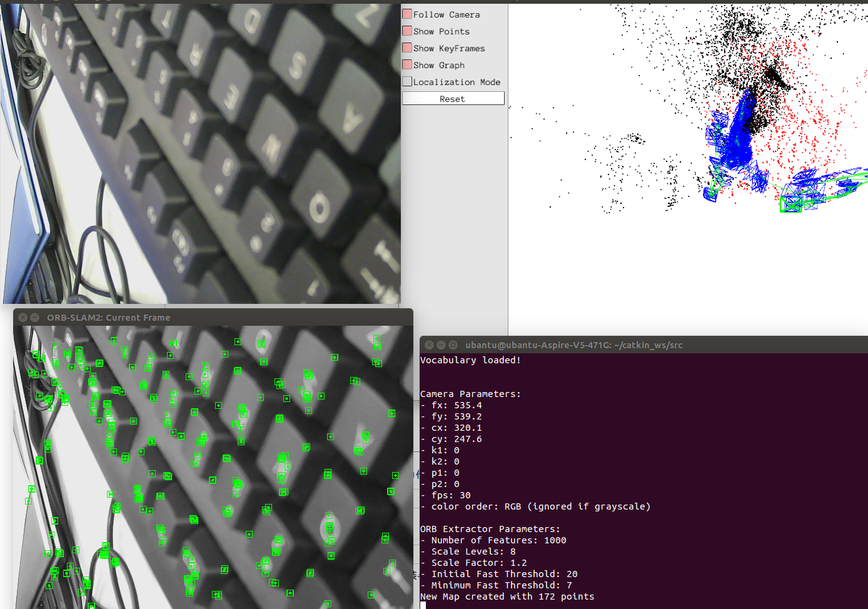Click the 'Minimum Fast Threshold: 7' line

496,585
